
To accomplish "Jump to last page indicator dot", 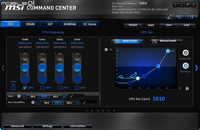I will 114,111.
